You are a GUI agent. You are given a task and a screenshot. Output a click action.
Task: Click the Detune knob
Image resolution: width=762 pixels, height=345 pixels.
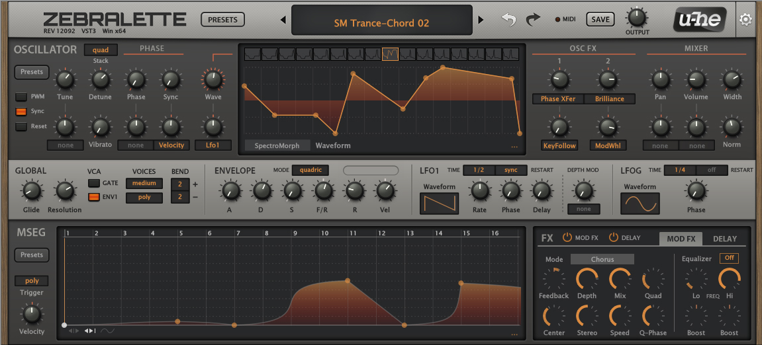pyautogui.click(x=101, y=79)
